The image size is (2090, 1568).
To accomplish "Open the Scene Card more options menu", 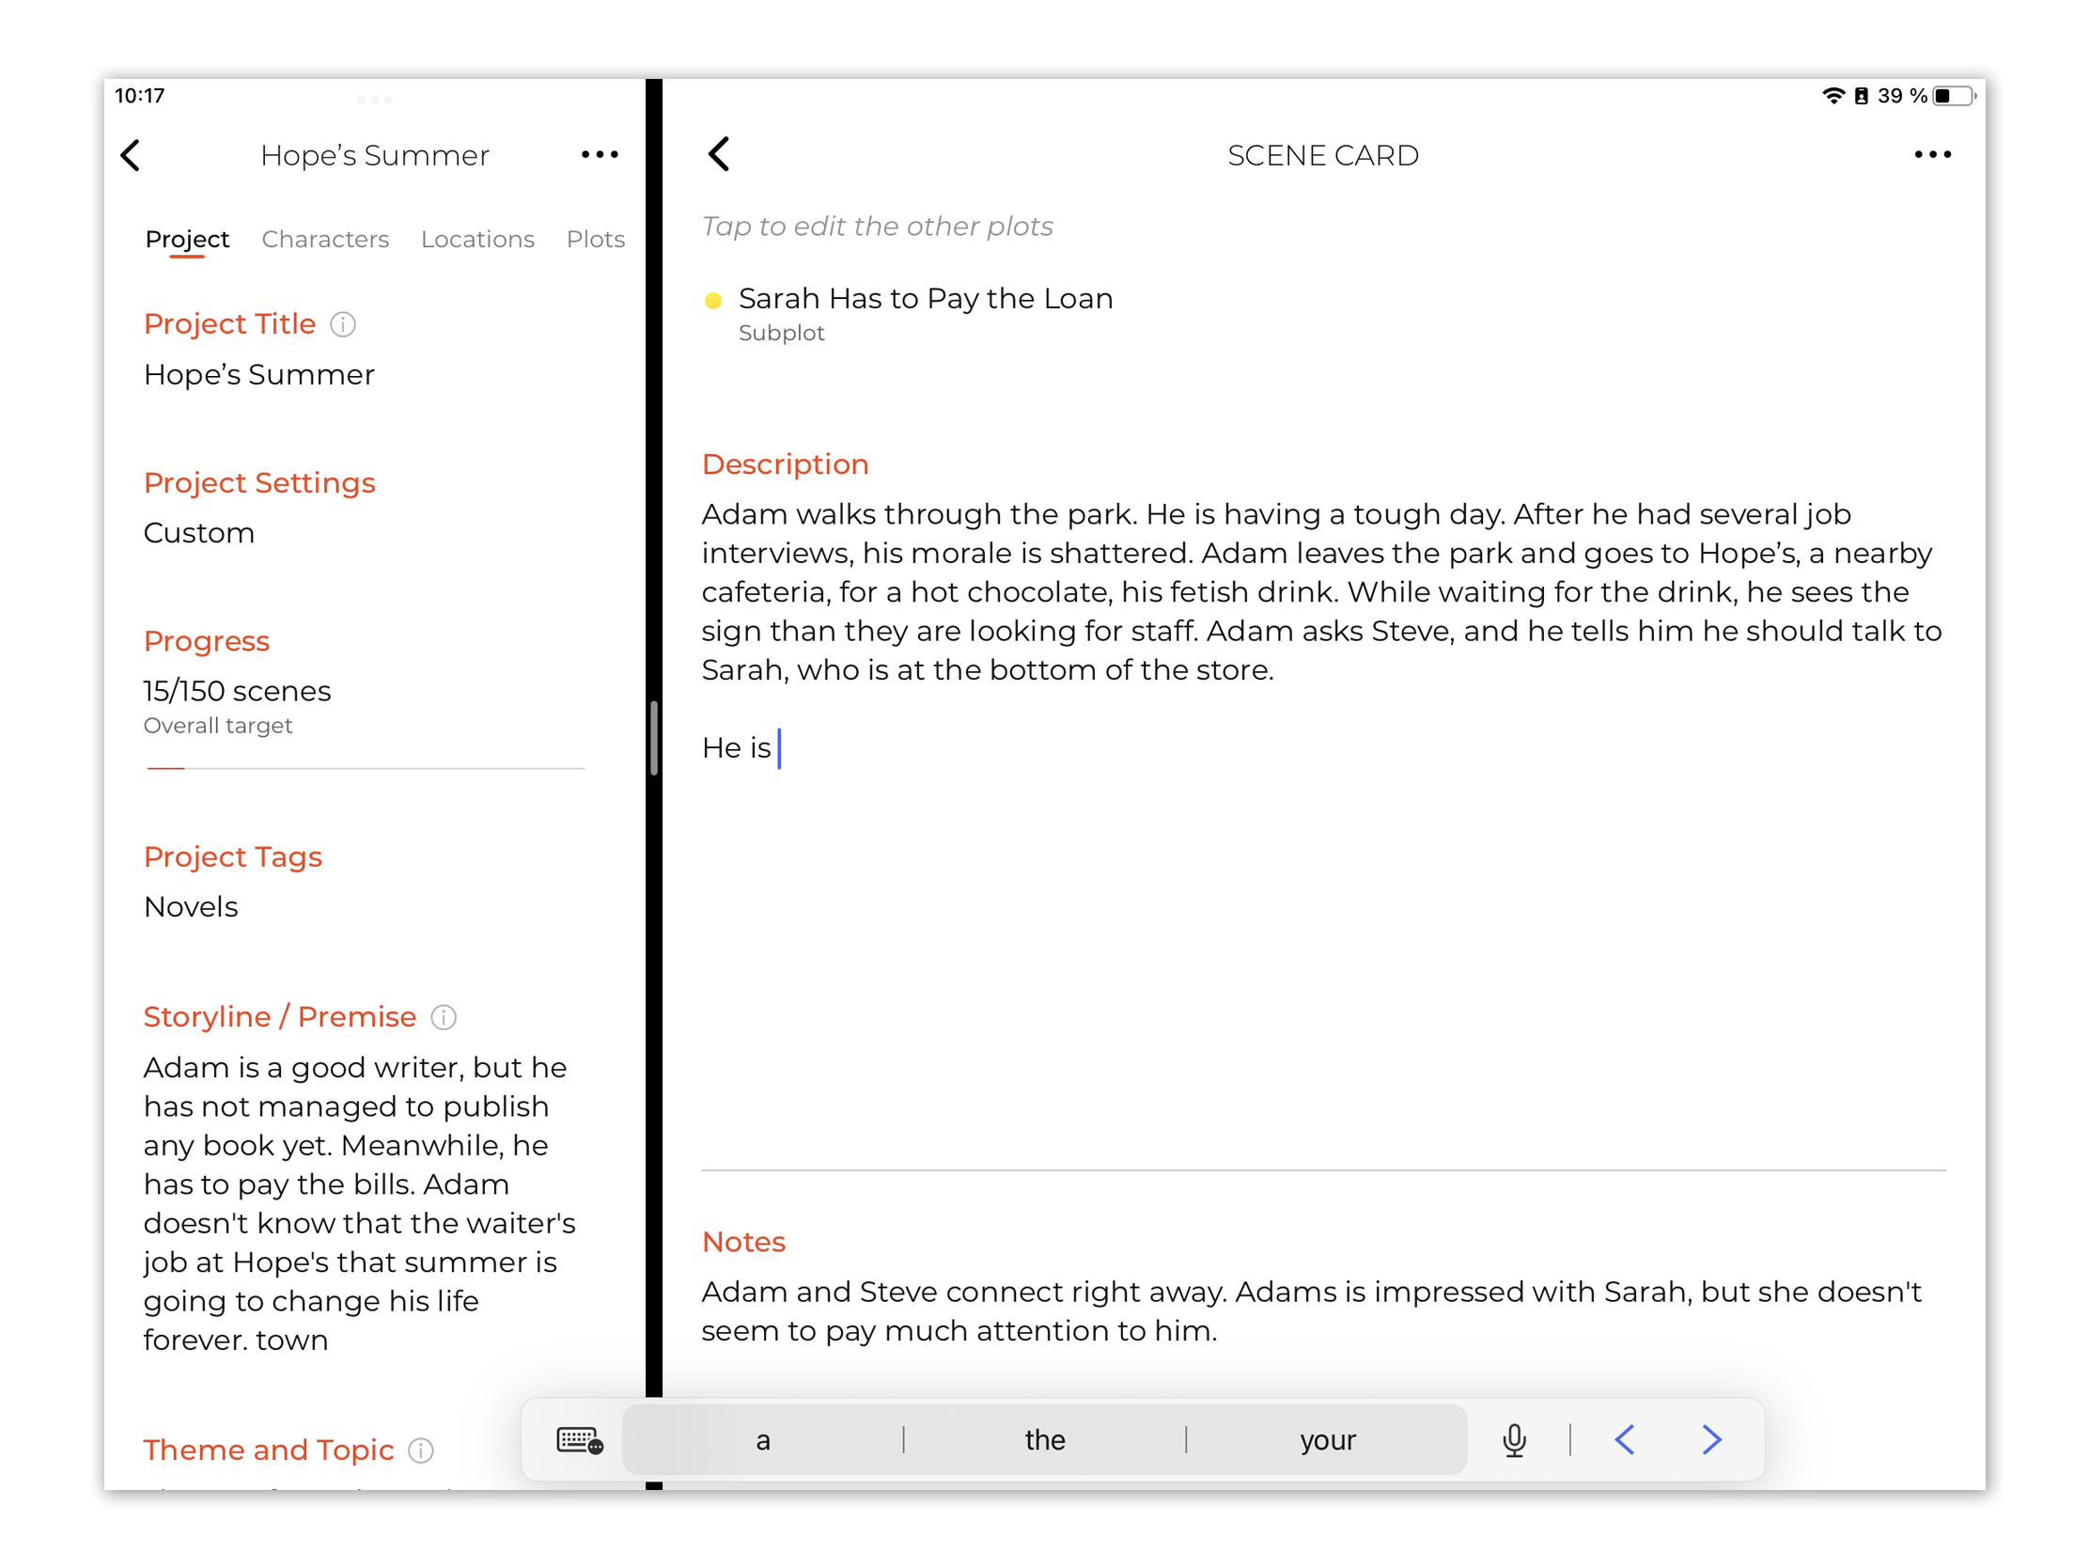I will pyautogui.click(x=1932, y=154).
